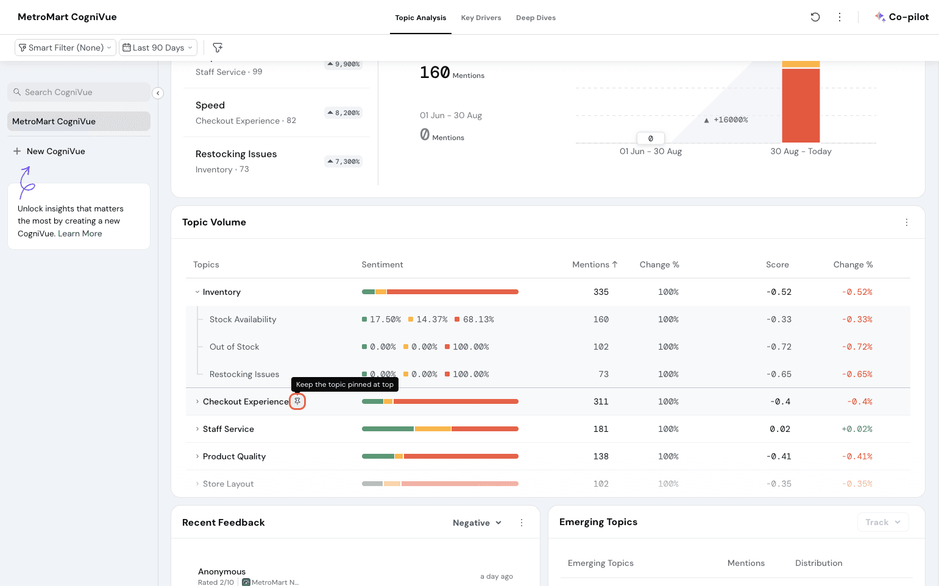Open the Co-pilot assistant
The image size is (939, 586).
click(902, 17)
